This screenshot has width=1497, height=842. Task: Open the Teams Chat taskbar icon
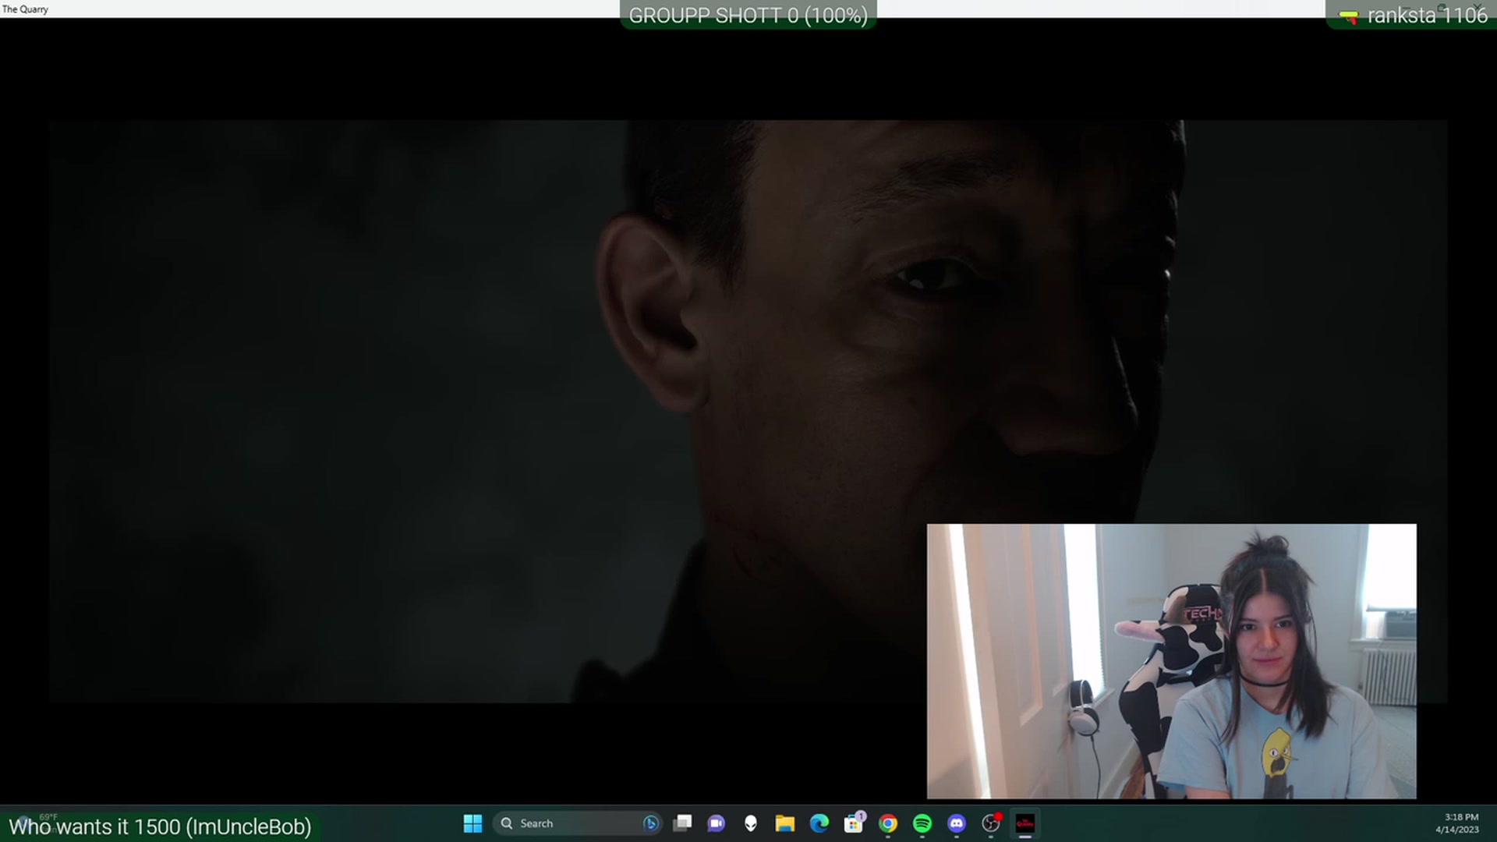716,823
